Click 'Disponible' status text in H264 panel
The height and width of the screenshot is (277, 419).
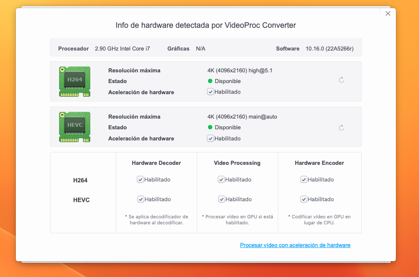click(x=228, y=81)
